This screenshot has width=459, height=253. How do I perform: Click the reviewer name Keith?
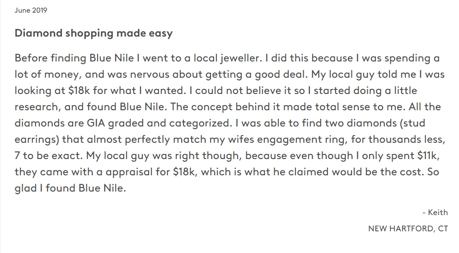[x=438, y=212]
